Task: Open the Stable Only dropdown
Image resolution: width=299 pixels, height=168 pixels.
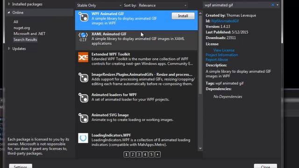Action: point(99,5)
